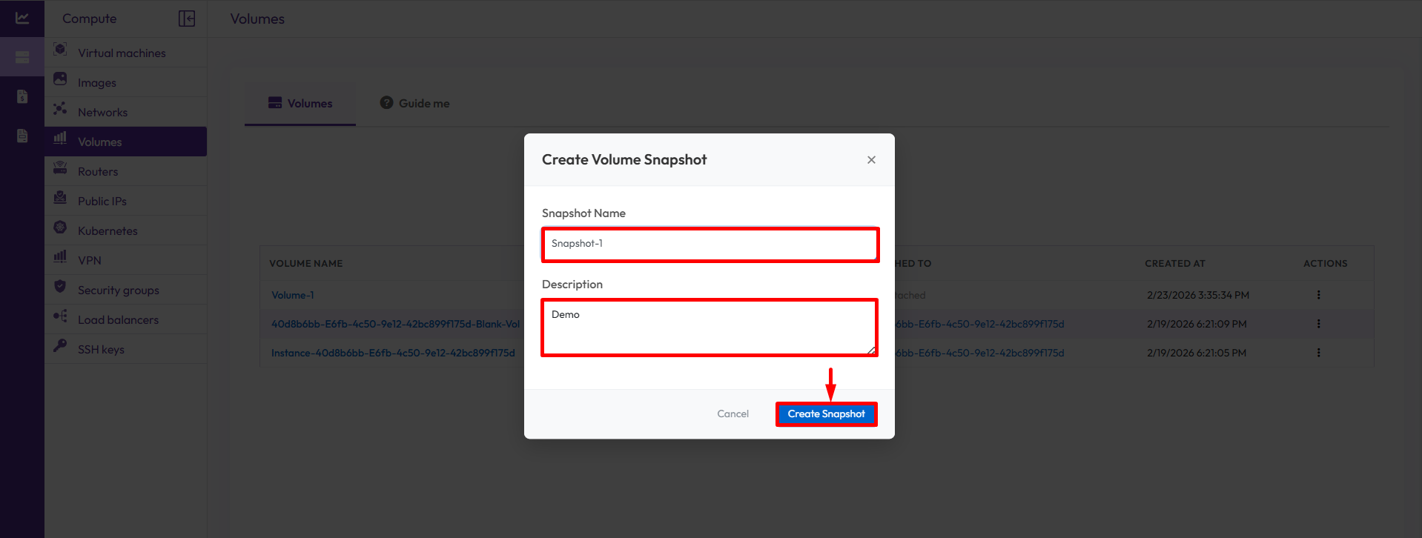Click the Routers sidebar icon
The width and height of the screenshot is (1422, 538).
(60, 168)
